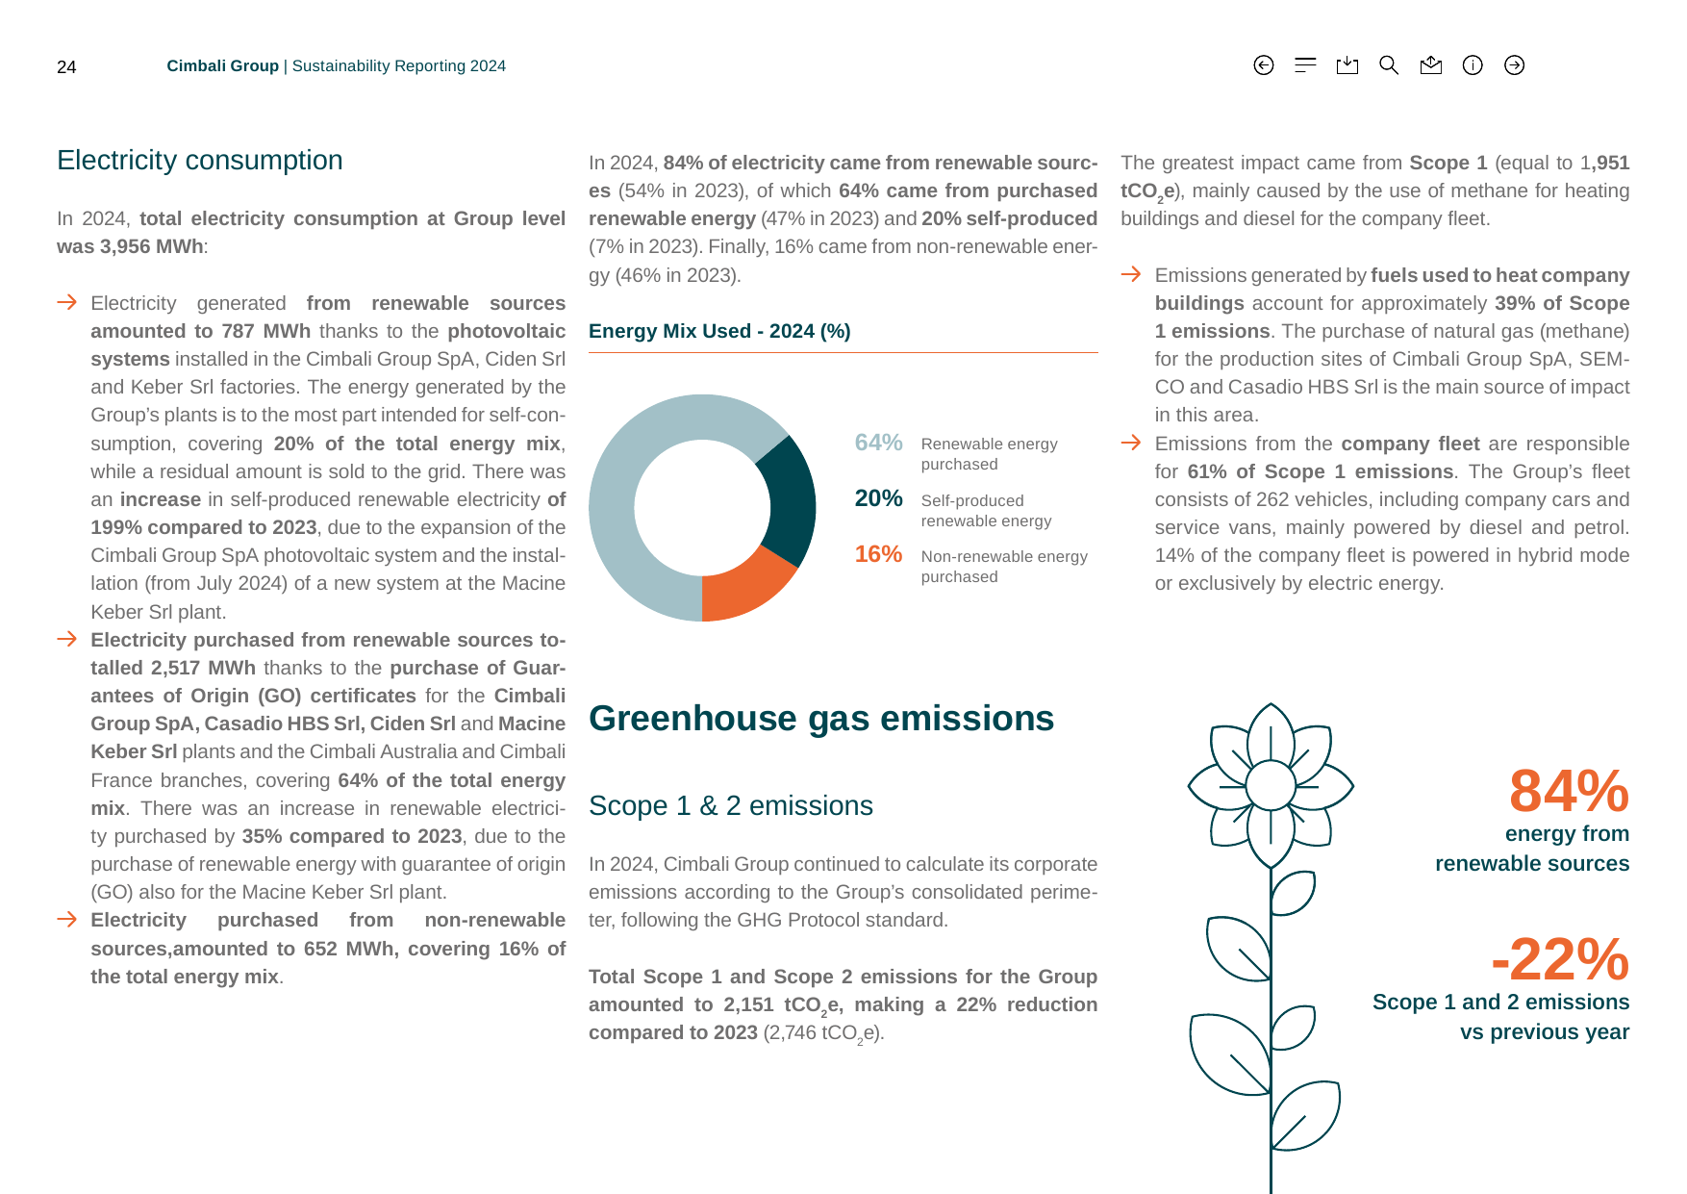
Task: Click arrow bullet before 'Electricity purchased from renewable'
Action: coord(67,639)
